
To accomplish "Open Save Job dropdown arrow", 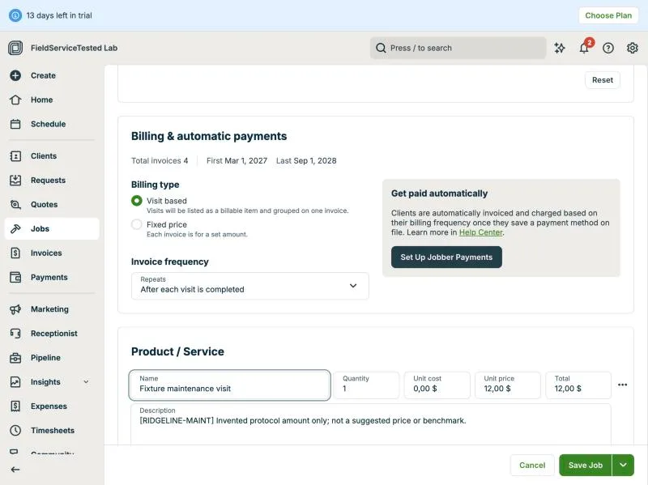I will point(623,466).
